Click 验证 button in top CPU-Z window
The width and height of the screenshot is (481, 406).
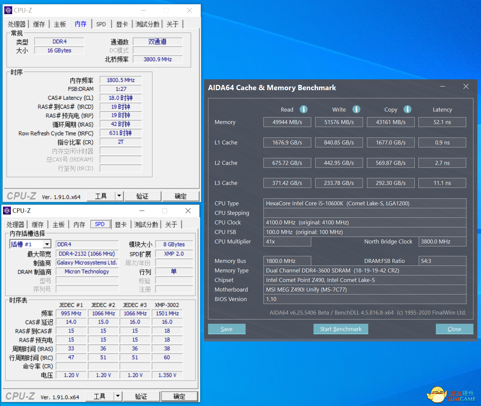[x=142, y=196]
